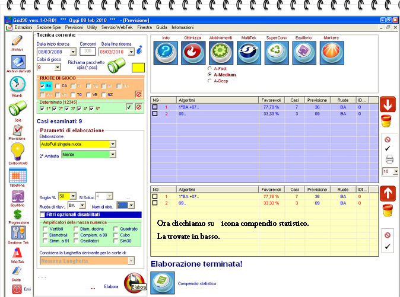The width and height of the screenshot is (400, 297).
Task: Click the MultiTek icon
Action: (247, 53)
